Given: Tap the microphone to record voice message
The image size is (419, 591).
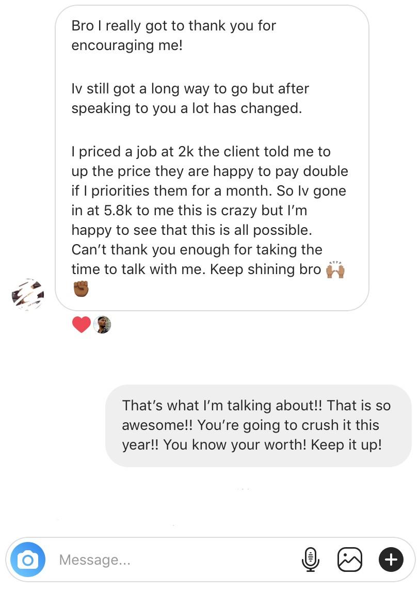Looking at the screenshot, I should pyautogui.click(x=310, y=560).
